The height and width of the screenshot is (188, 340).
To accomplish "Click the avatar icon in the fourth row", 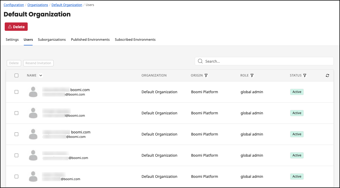I will [33, 155].
